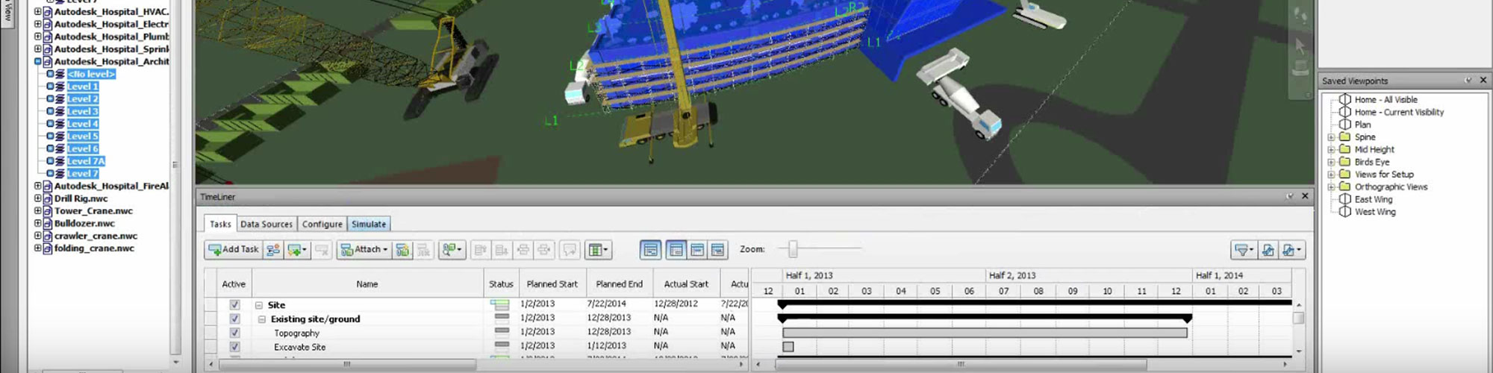
Task: Open the filter by status funnel icon
Action: (x=1243, y=251)
